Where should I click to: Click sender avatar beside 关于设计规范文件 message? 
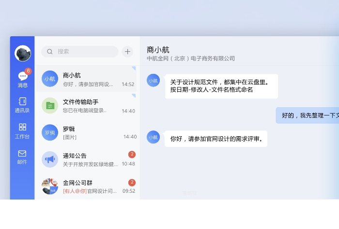coord(154,80)
